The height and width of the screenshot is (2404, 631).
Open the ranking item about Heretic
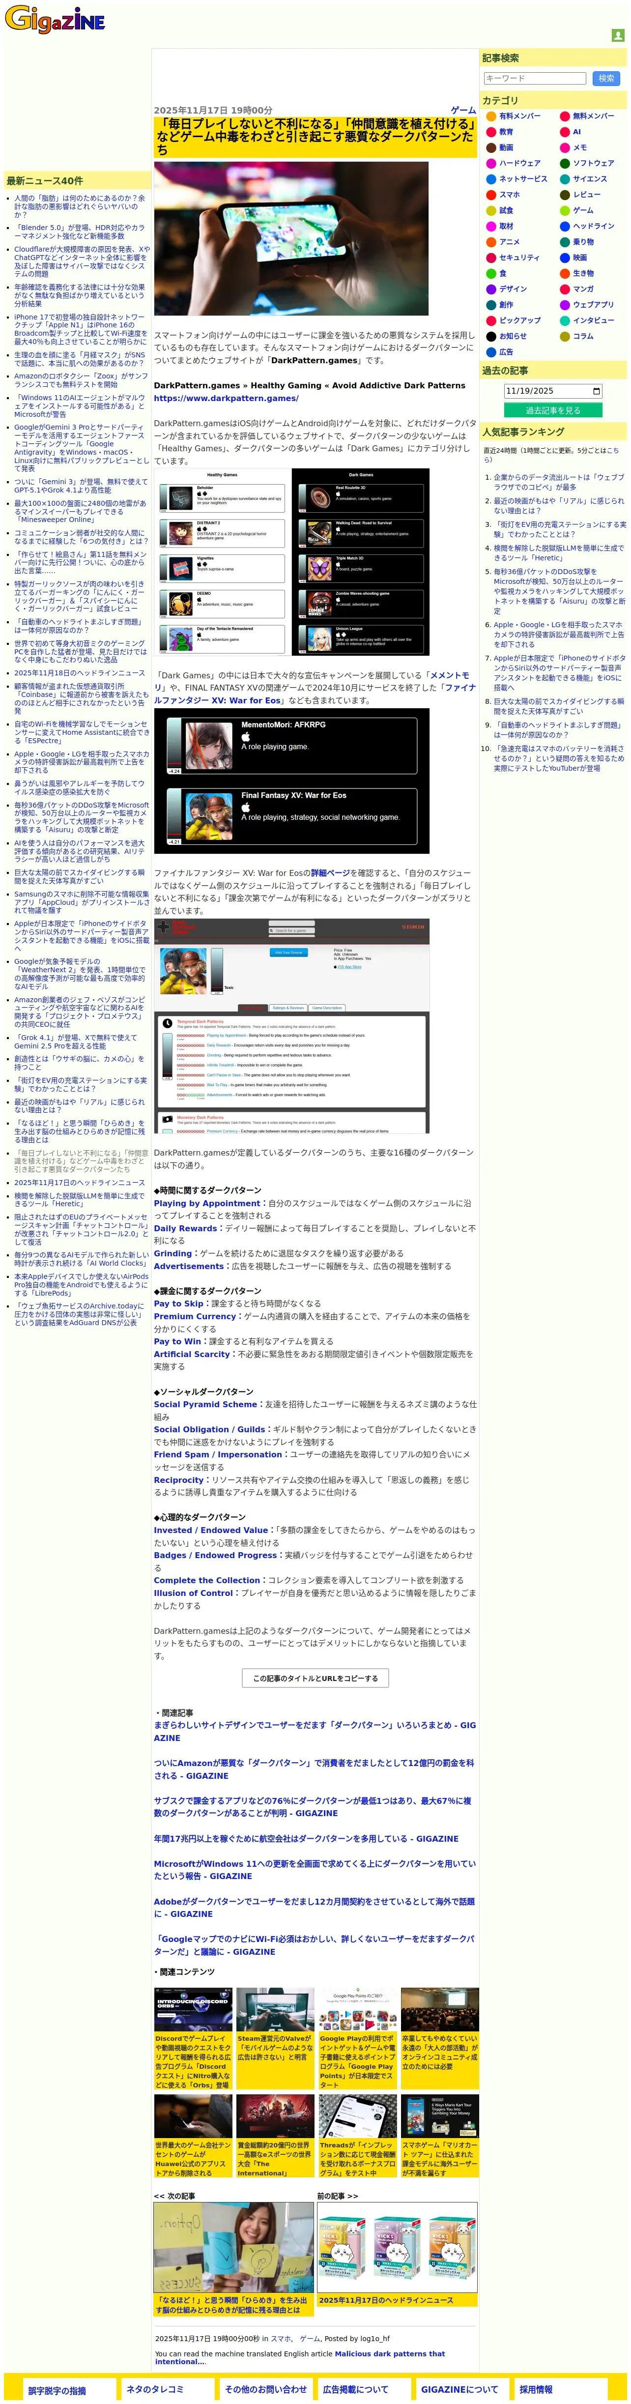pos(558,552)
